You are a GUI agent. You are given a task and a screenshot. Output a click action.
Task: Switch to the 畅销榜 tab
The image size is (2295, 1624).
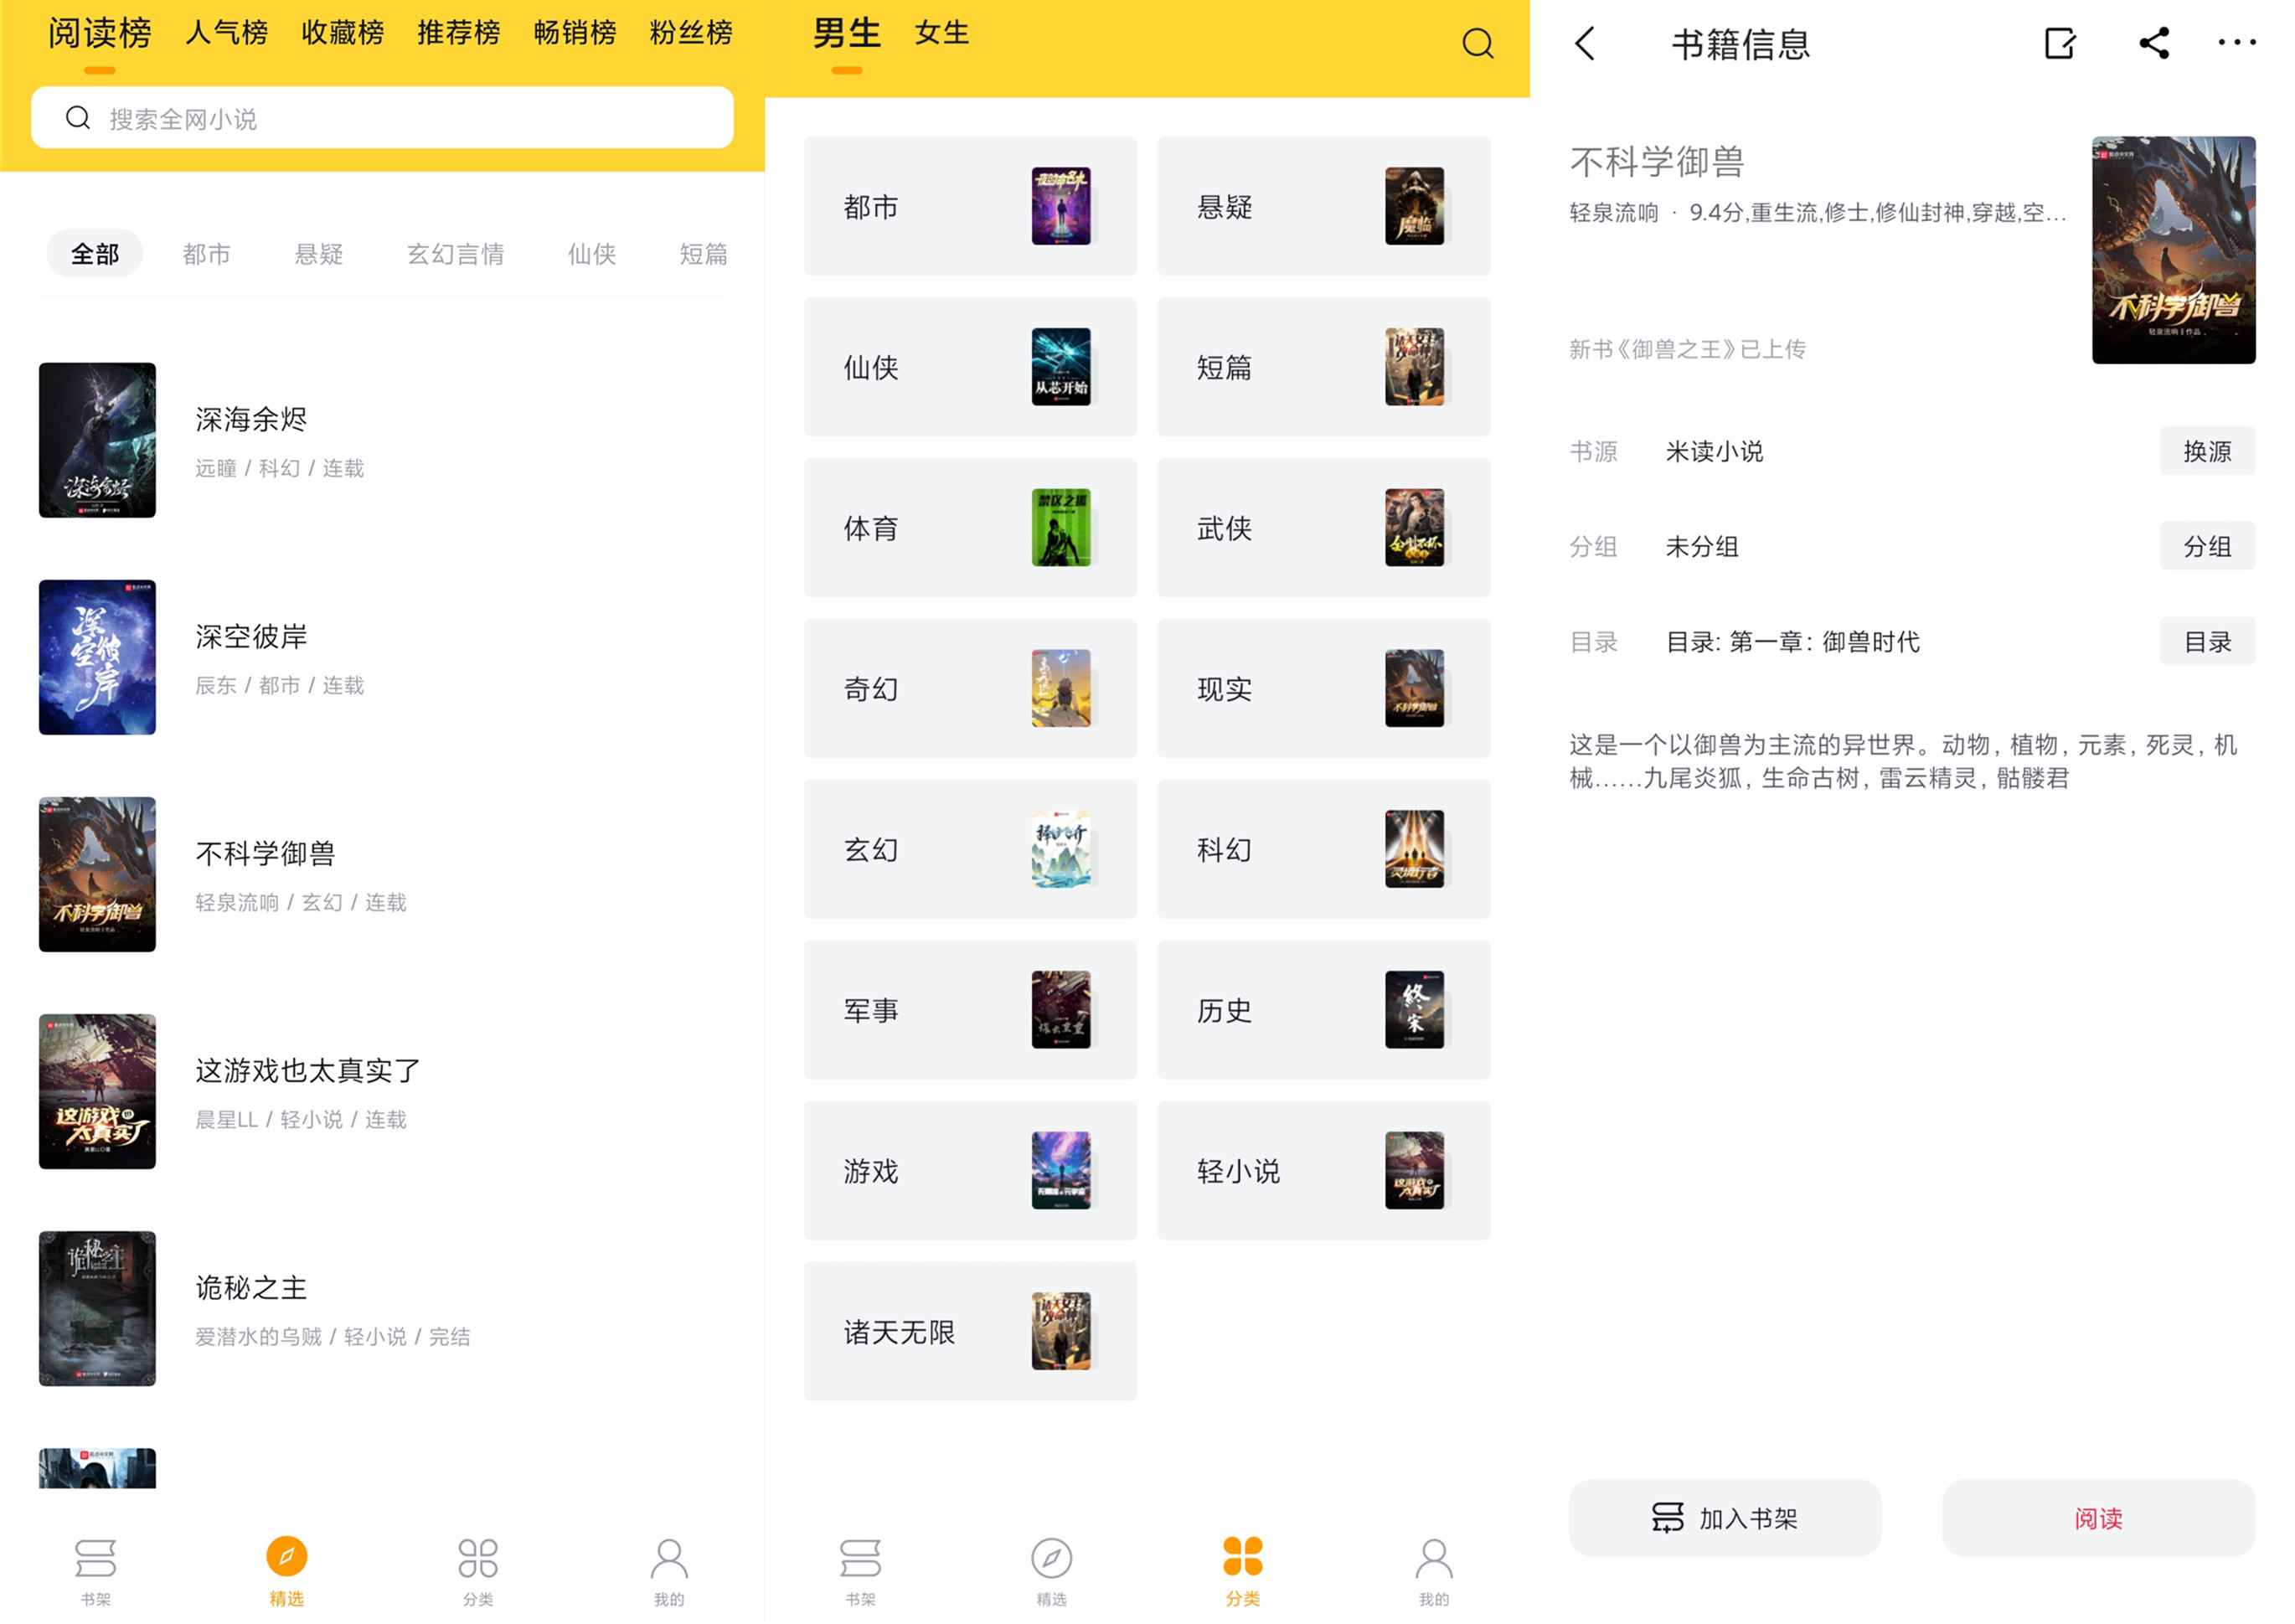[575, 33]
